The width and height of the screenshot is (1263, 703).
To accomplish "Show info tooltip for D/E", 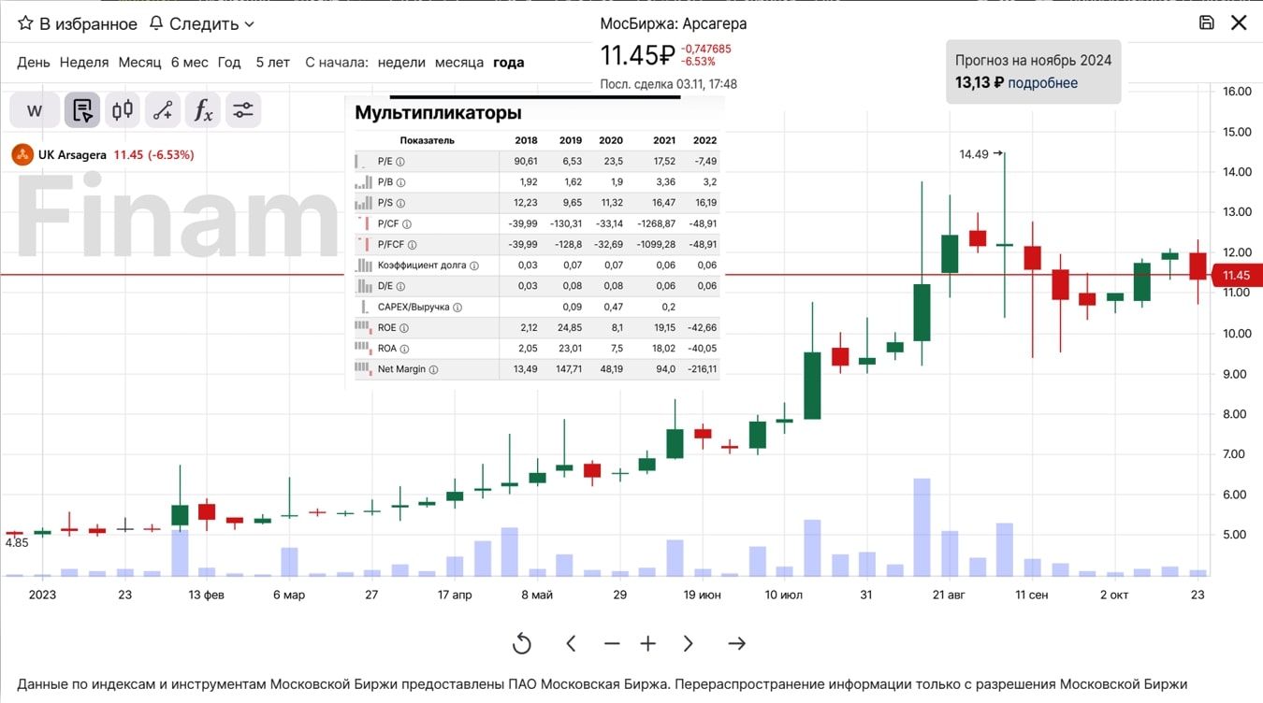I will pos(401,286).
